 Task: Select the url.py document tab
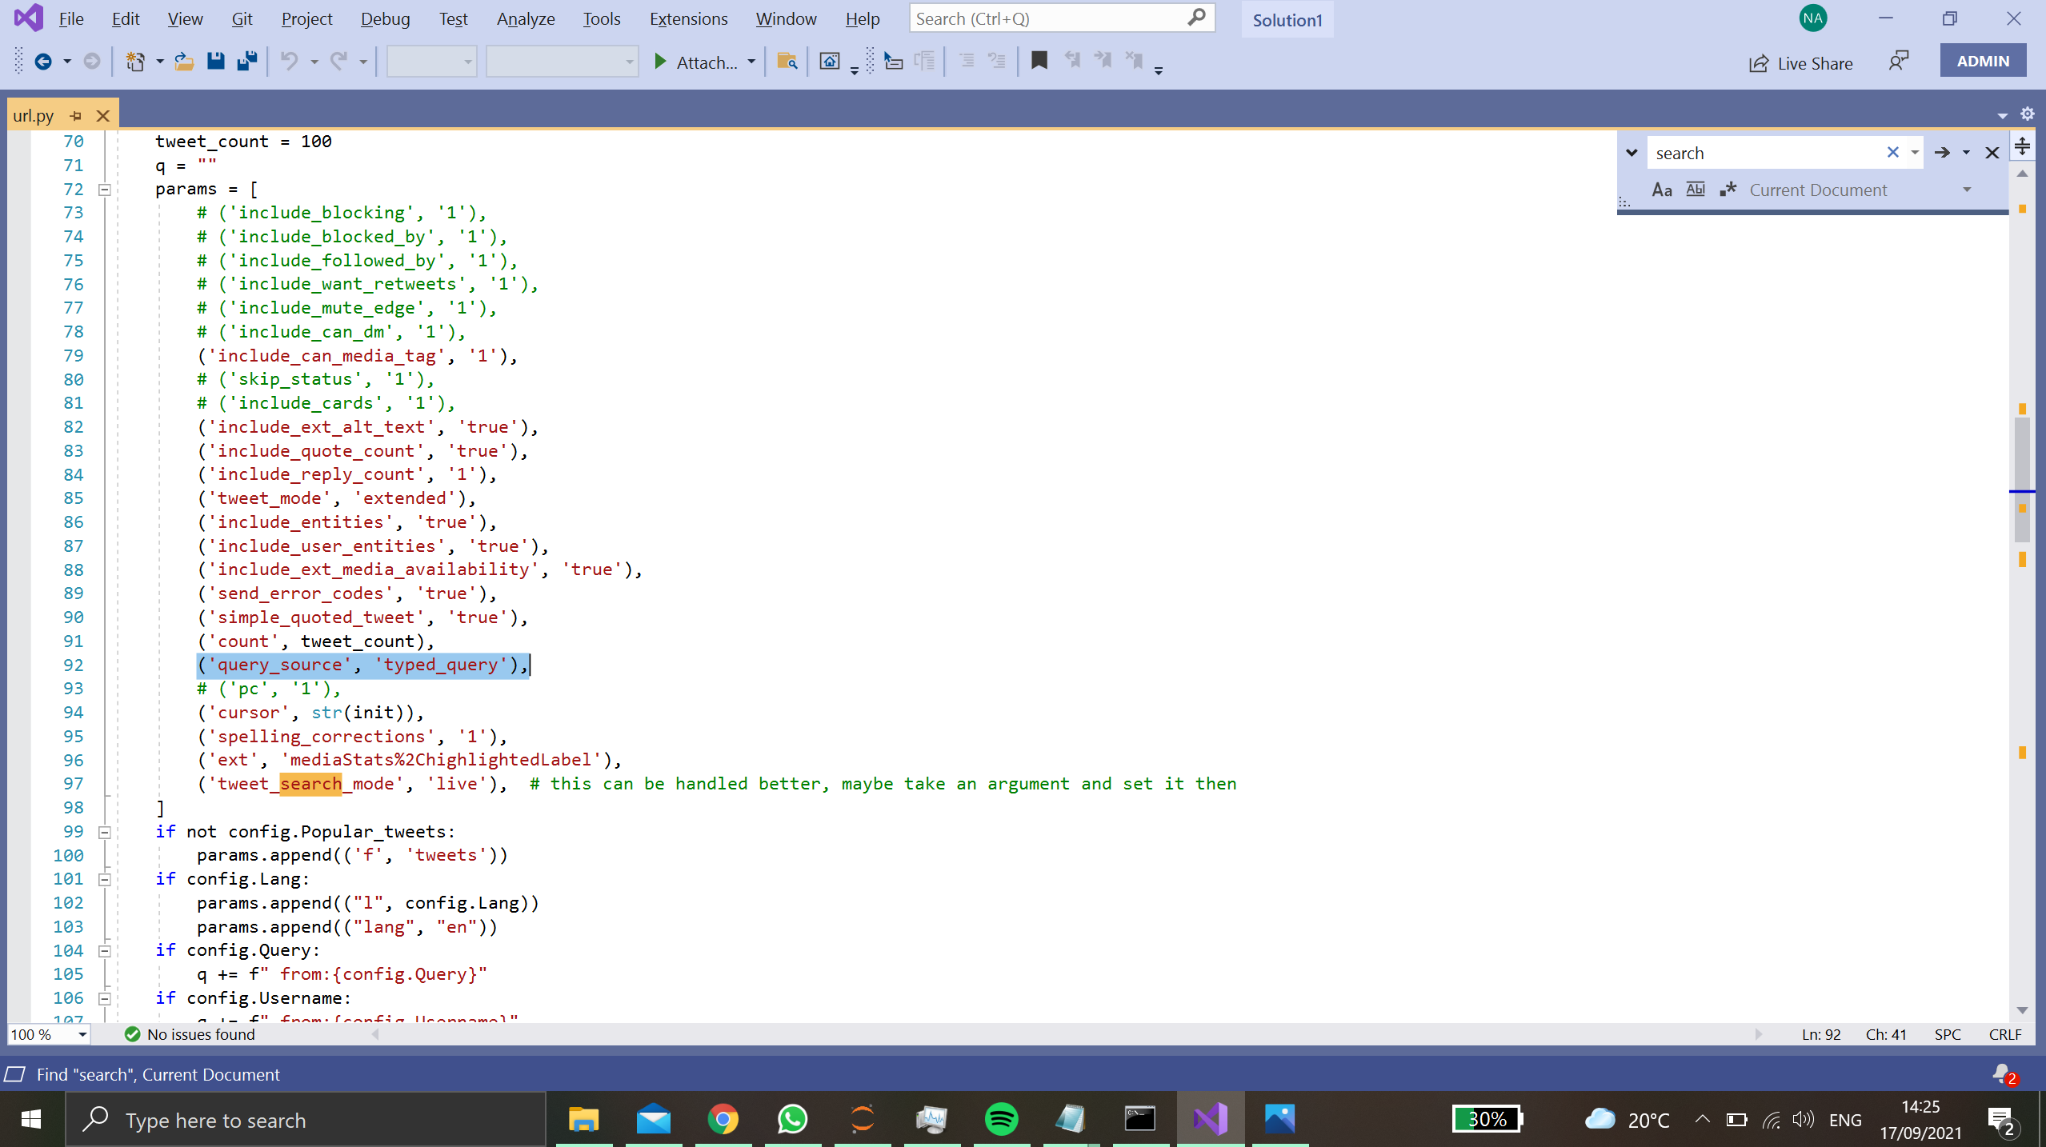point(34,116)
